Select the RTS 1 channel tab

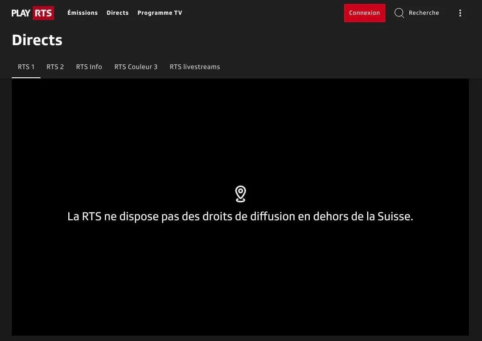pyautogui.click(x=26, y=67)
